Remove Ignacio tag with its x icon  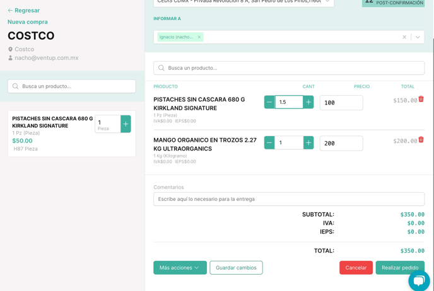[199, 37]
